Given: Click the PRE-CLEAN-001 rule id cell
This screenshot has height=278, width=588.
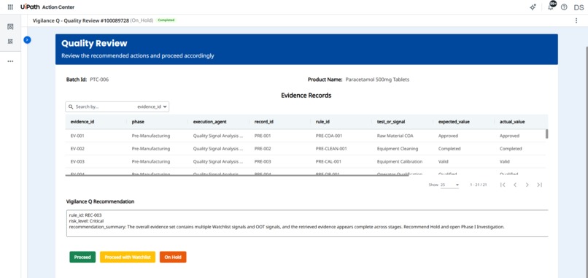Looking at the screenshot, I should tap(331, 149).
